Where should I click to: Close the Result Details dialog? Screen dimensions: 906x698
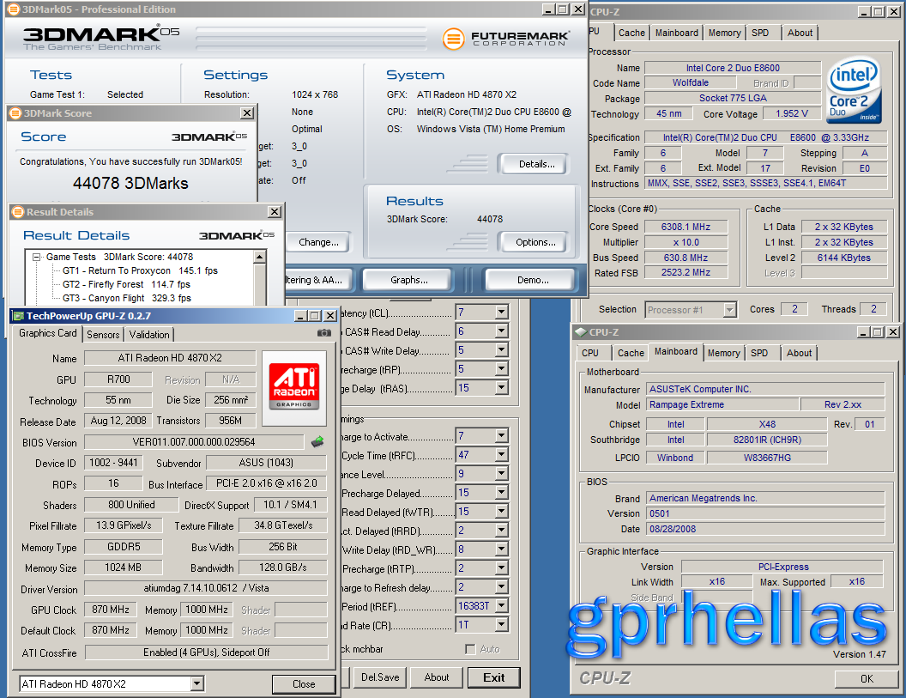[275, 212]
